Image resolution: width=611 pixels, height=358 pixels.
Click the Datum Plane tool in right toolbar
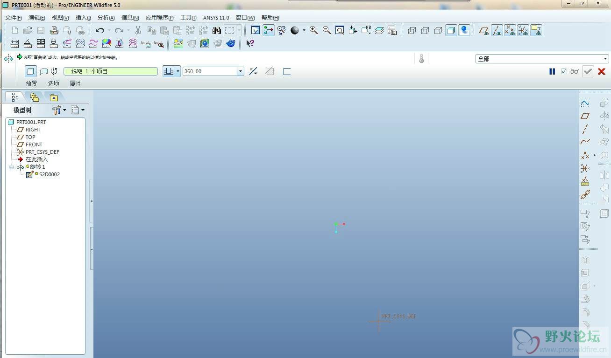click(x=585, y=116)
